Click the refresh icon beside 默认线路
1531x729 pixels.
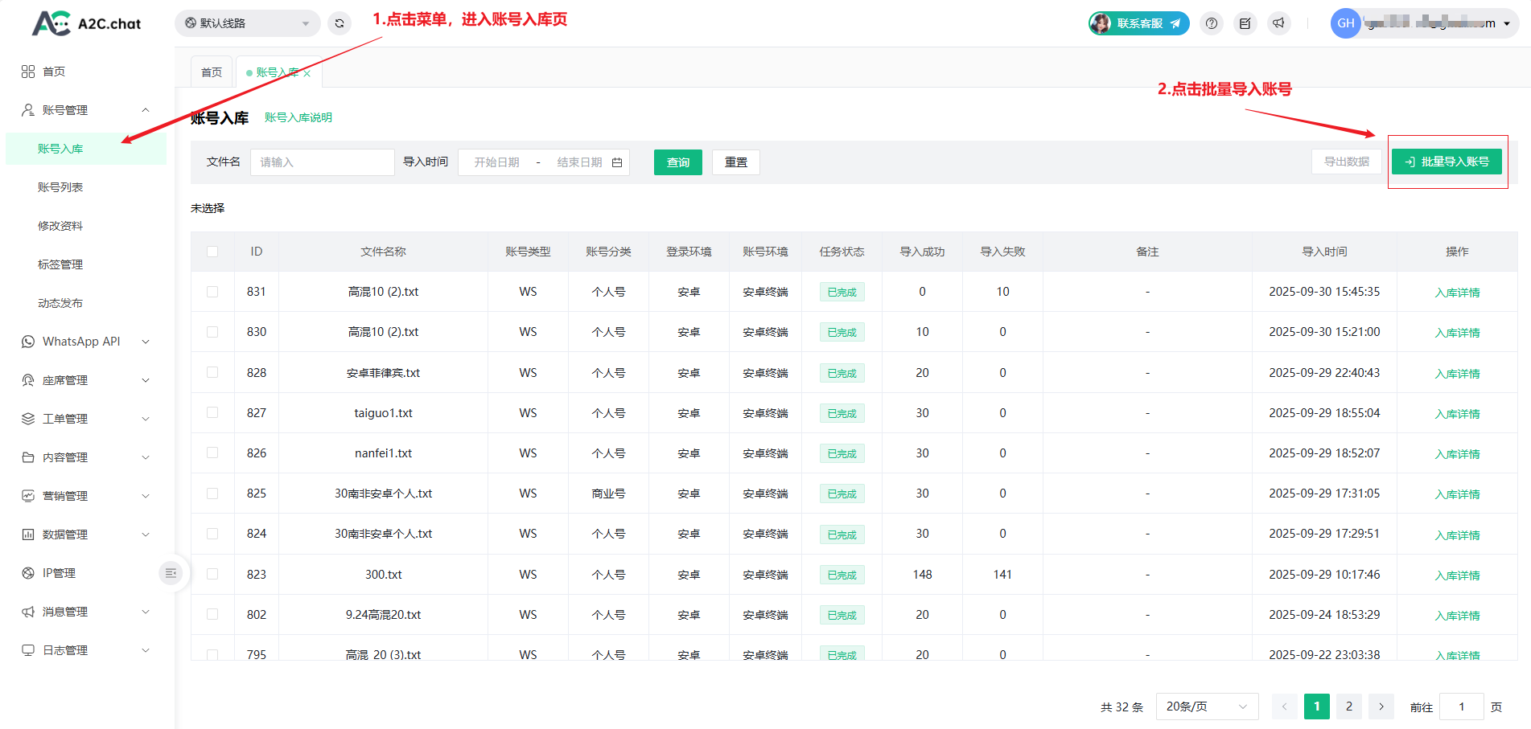coord(340,23)
